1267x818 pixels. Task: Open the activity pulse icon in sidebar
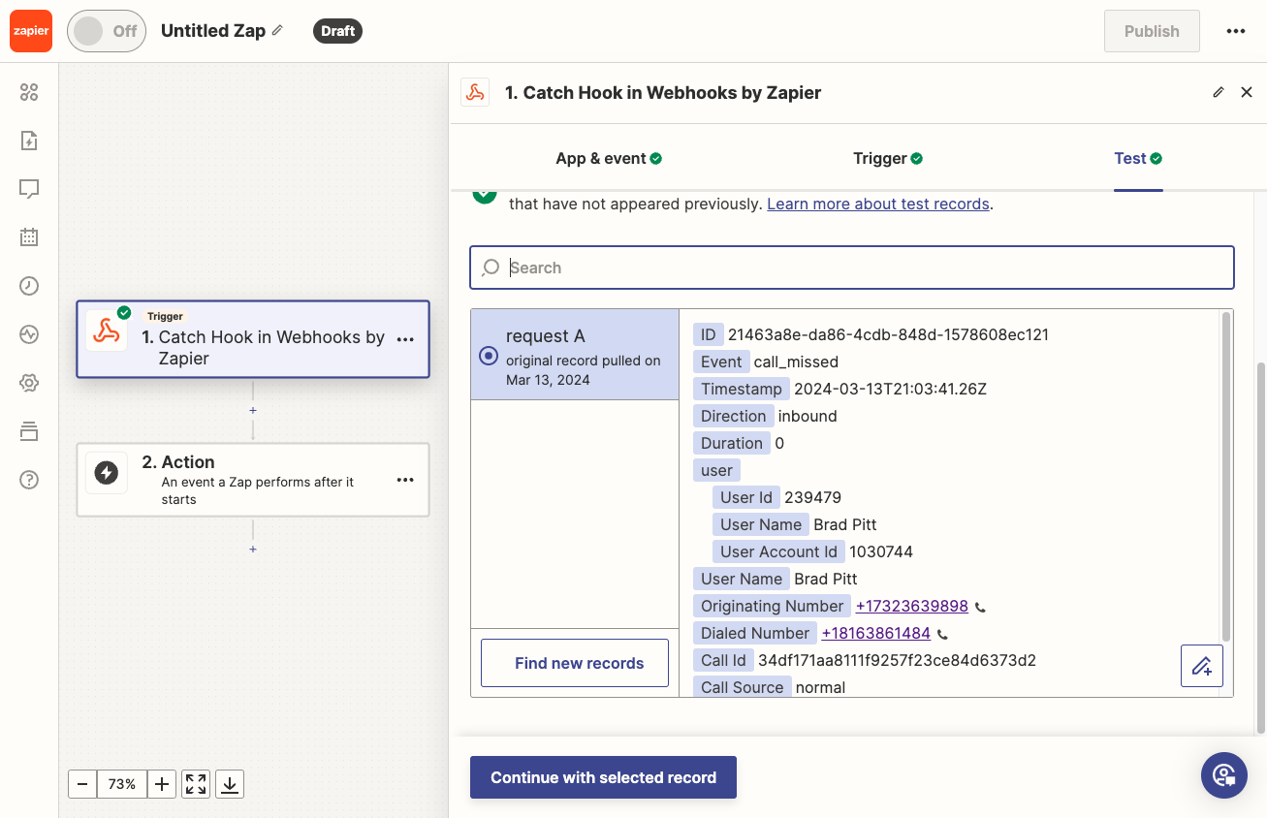pyautogui.click(x=29, y=334)
